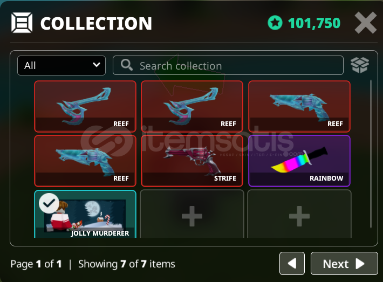
Task: Select the second Reef scythe knife item
Action: (192, 106)
